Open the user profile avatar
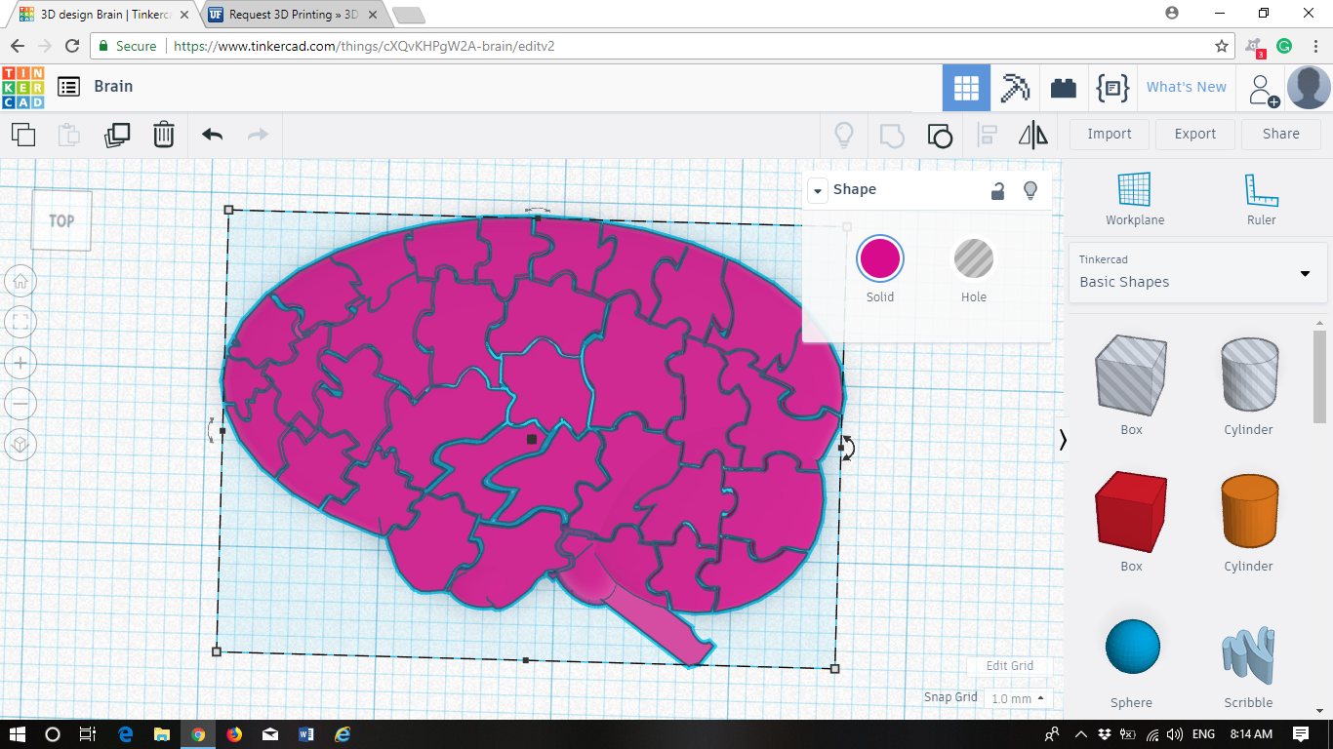1333x749 pixels. (x=1309, y=88)
